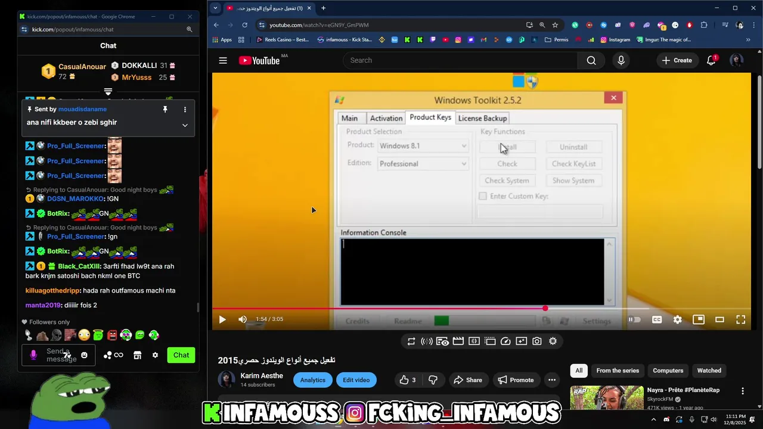This screenshot has height=429, width=763.
Task: Enter fullscreen video mode
Action: click(x=741, y=319)
